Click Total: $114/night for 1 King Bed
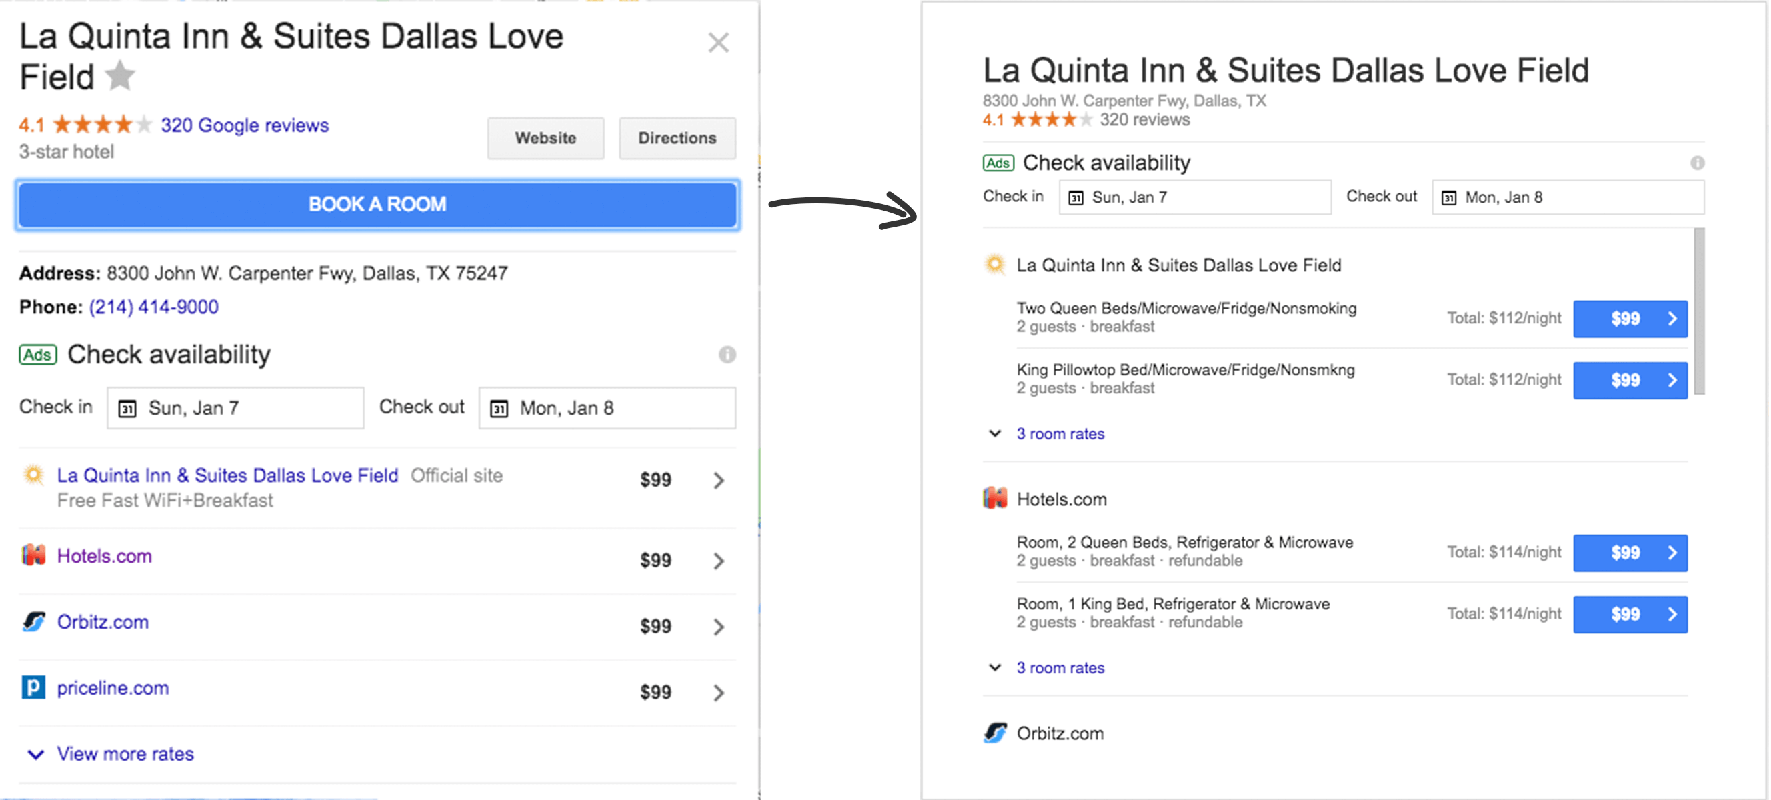The width and height of the screenshot is (1771, 800). pos(1504,614)
